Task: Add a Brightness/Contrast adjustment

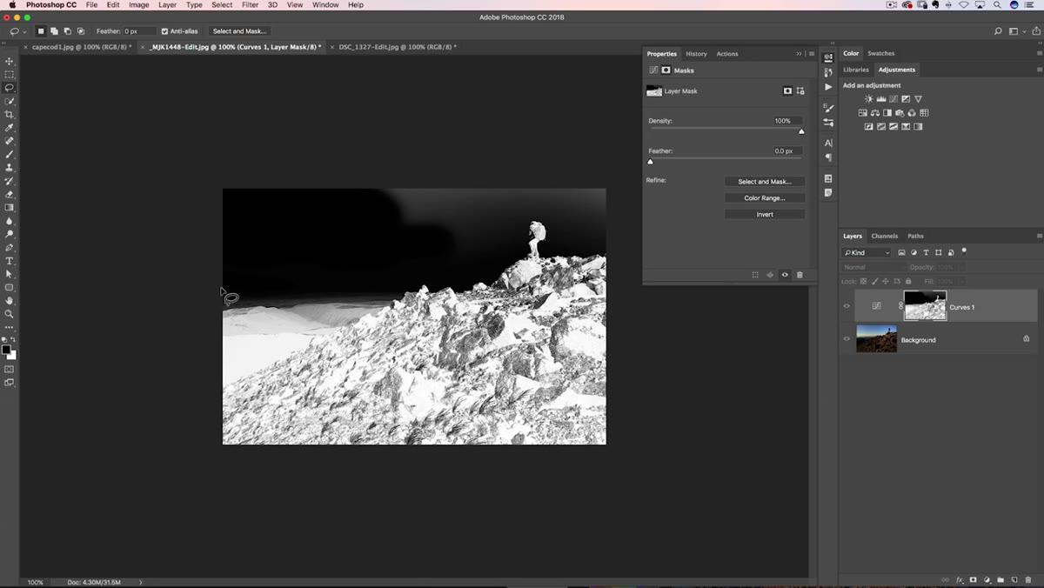Action: coord(868,99)
